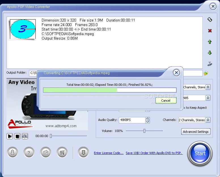Click Dimension:320 x 320 info text
Image resolution: width=220 pixels, height=177 pixels.
[x=59, y=20]
